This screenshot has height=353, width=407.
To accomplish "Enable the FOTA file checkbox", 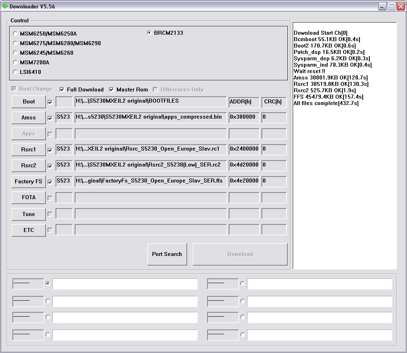I will coord(50,198).
